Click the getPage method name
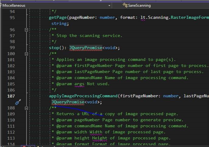This screenshot has height=147, width=209. (58, 18)
